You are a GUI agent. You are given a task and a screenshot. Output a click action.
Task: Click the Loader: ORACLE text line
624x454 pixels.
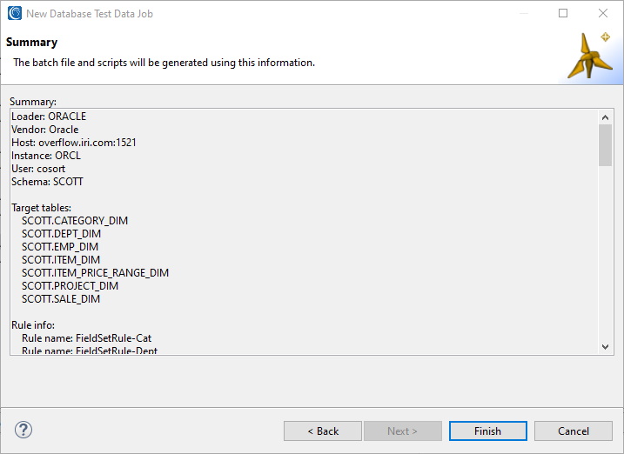click(49, 116)
